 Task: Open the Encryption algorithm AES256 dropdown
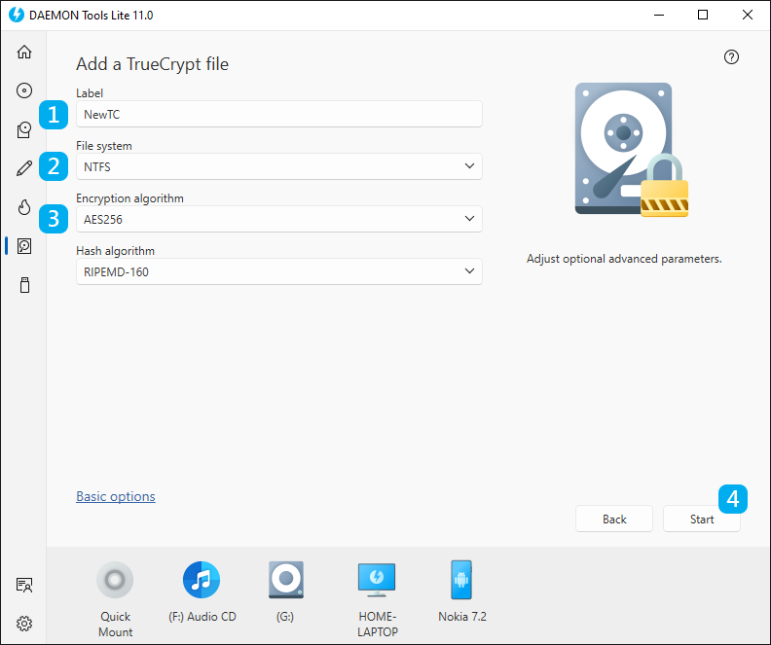pyautogui.click(x=279, y=219)
